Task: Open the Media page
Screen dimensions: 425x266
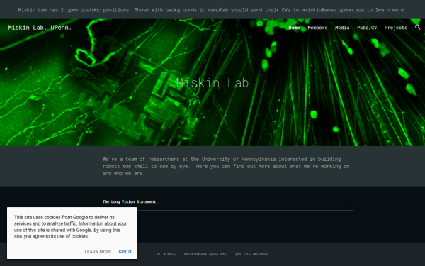Action: click(342, 28)
